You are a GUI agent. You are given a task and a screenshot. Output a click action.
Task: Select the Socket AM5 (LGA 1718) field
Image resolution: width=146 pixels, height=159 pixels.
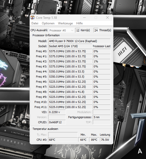[x=70, y=46]
